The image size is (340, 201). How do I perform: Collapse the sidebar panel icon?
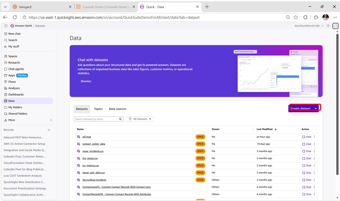6,26
